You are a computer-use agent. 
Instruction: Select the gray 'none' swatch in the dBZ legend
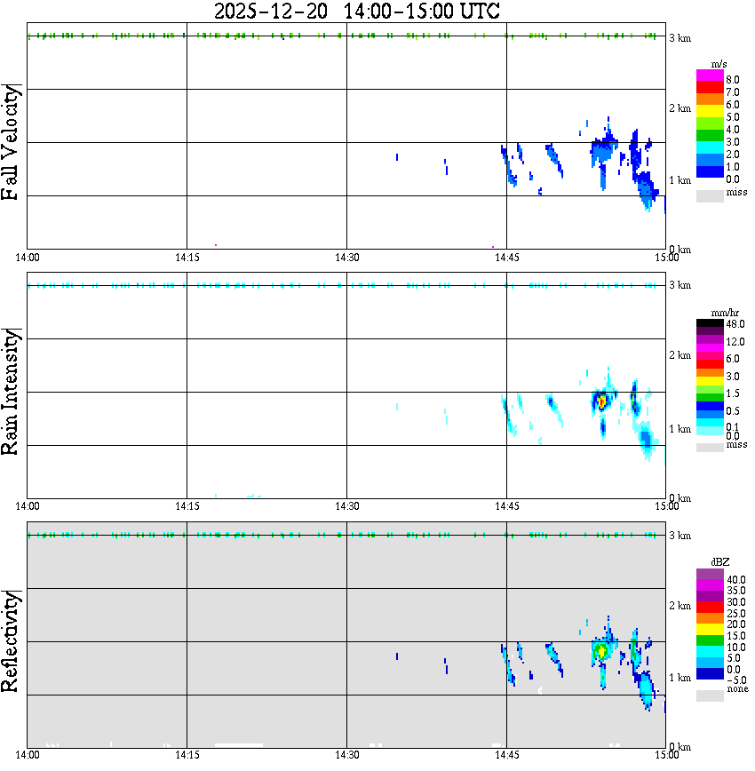[x=710, y=695]
